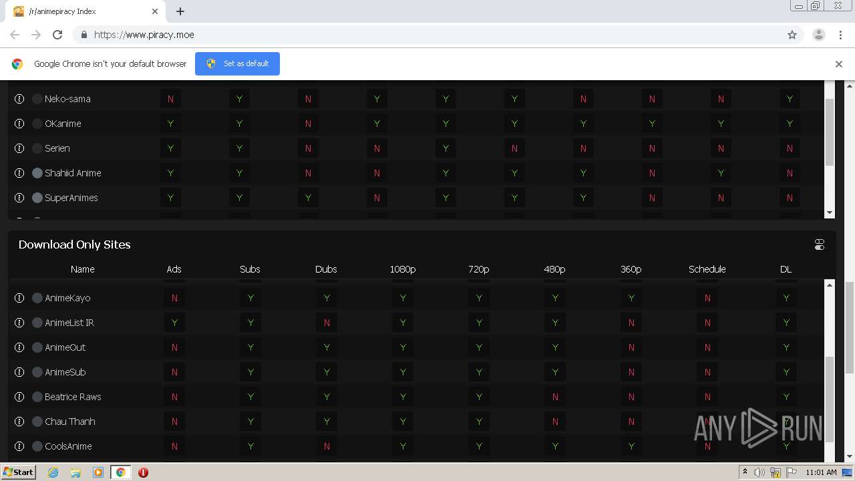Open info icon for AnimeKayo

pyautogui.click(x=19, y=298)
